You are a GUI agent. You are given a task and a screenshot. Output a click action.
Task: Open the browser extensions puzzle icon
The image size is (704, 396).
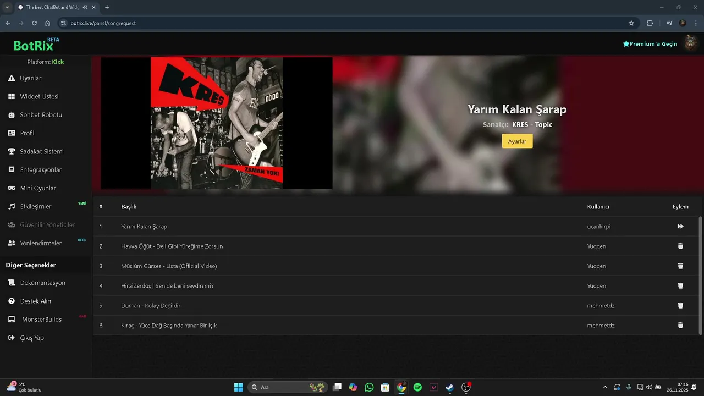650,23
